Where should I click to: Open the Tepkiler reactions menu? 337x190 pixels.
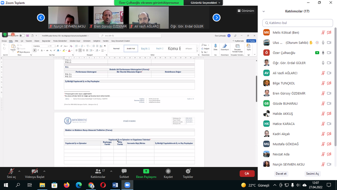(x=188, y=171)
